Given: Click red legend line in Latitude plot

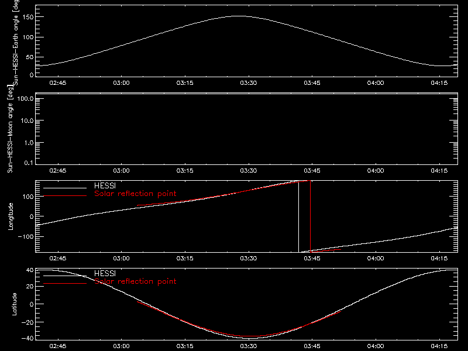Looking at the screenshot, I should [x=65, y=284].
